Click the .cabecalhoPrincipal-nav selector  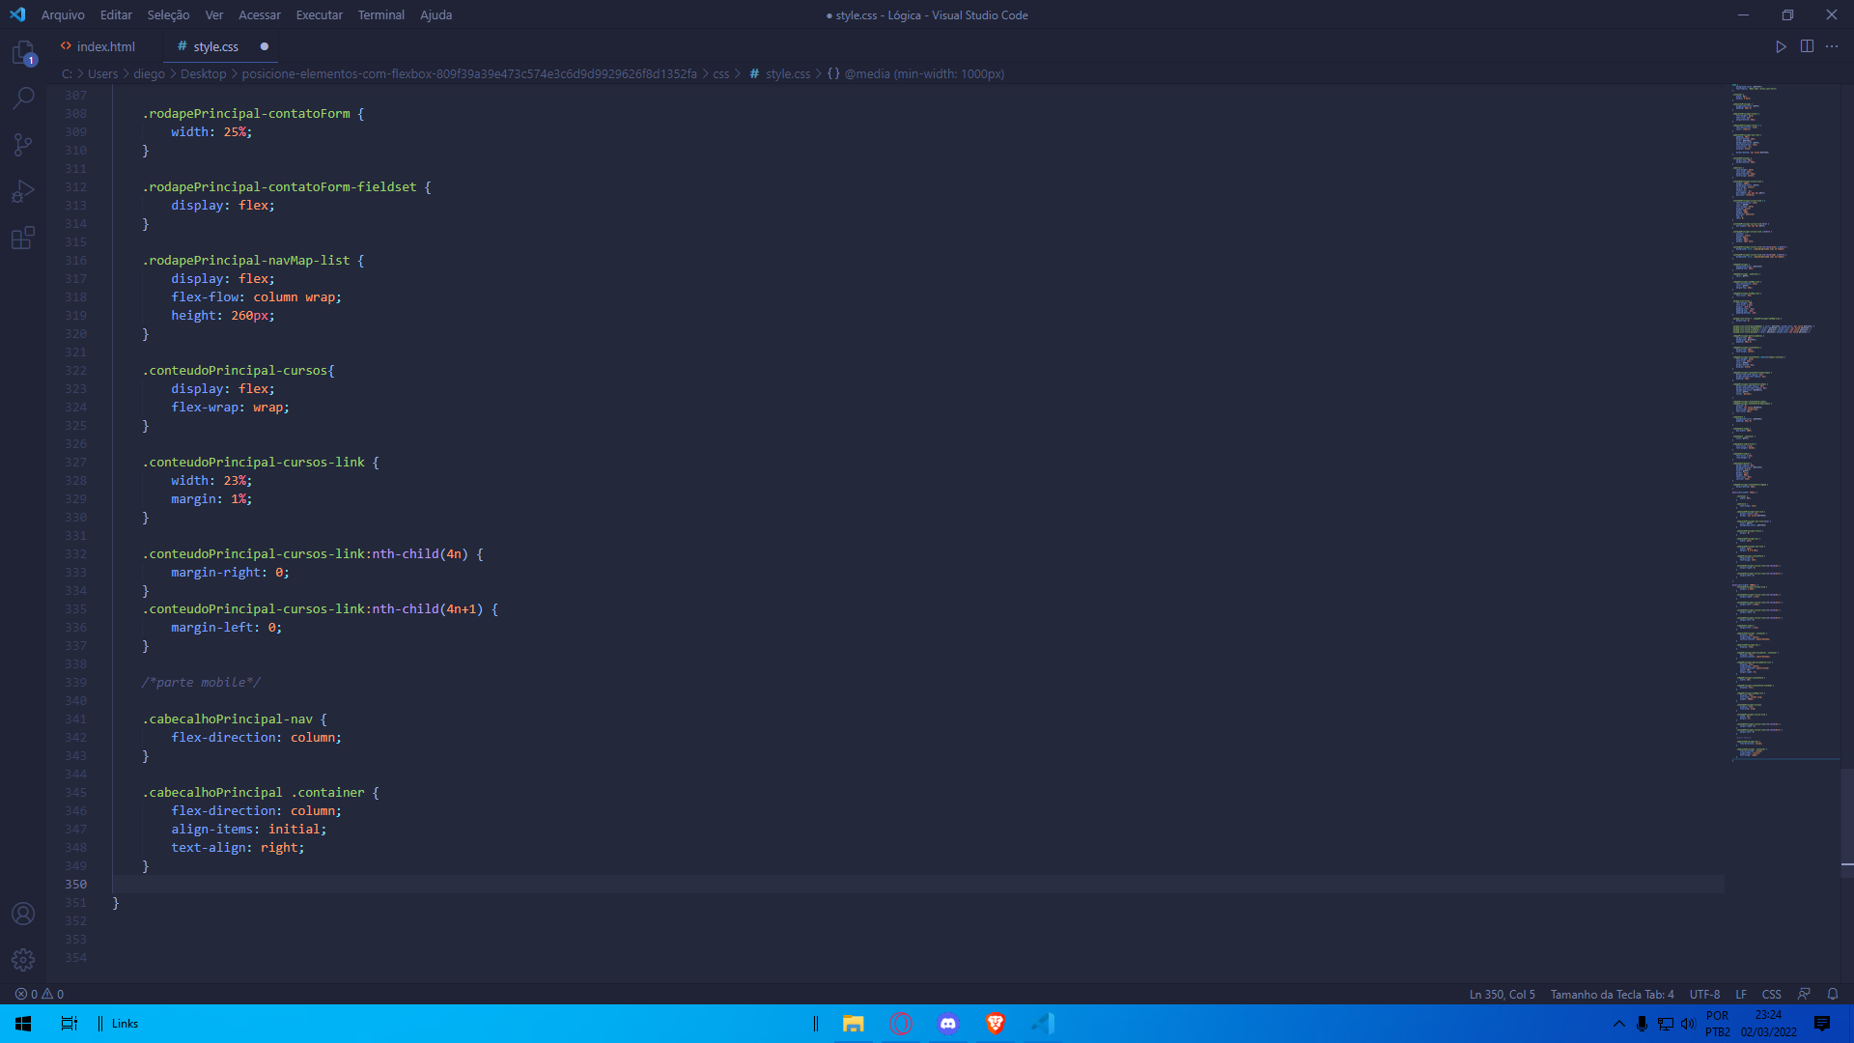click(x=228, y=719)
